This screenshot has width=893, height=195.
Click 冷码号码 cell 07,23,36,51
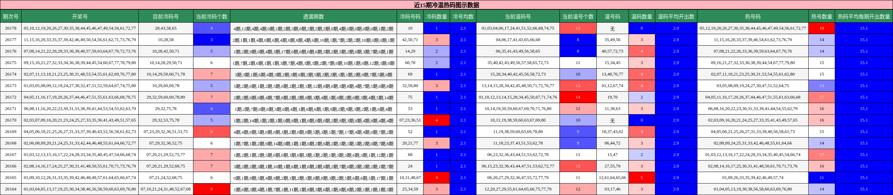click(410, 120)
